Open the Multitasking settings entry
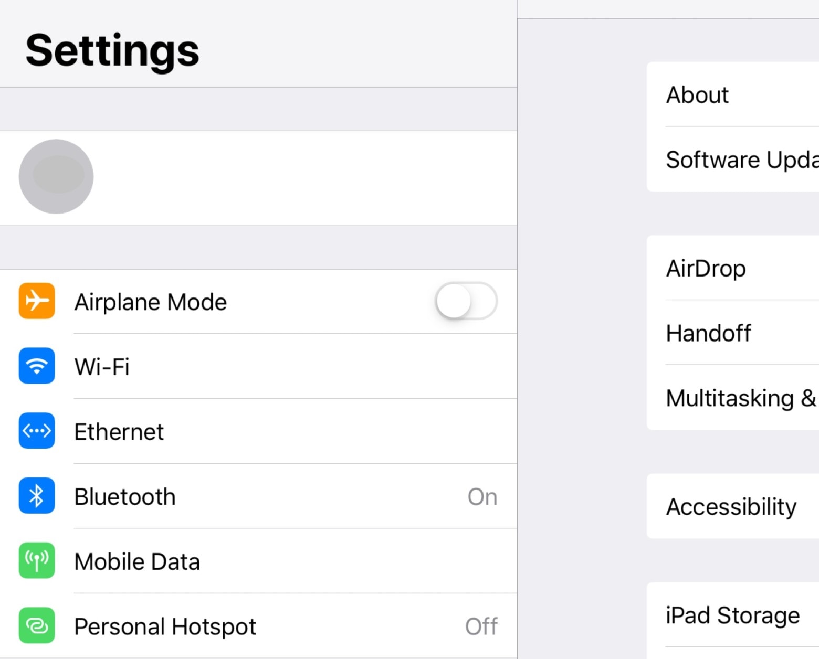 click(735, 398)
